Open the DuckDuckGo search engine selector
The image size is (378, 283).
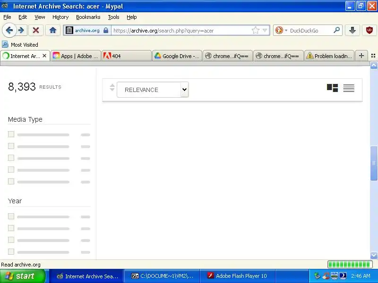click(x=281, y=30)
